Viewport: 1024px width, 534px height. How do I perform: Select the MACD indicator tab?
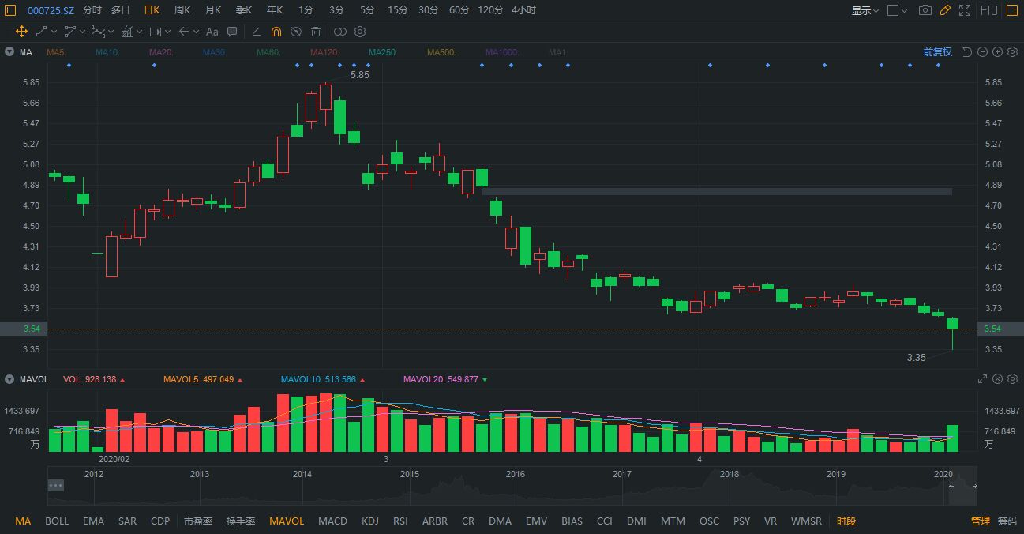(332, 521)
